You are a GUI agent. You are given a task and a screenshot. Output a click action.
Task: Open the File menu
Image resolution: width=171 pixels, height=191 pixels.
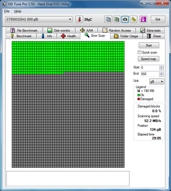tap(7, 11)
